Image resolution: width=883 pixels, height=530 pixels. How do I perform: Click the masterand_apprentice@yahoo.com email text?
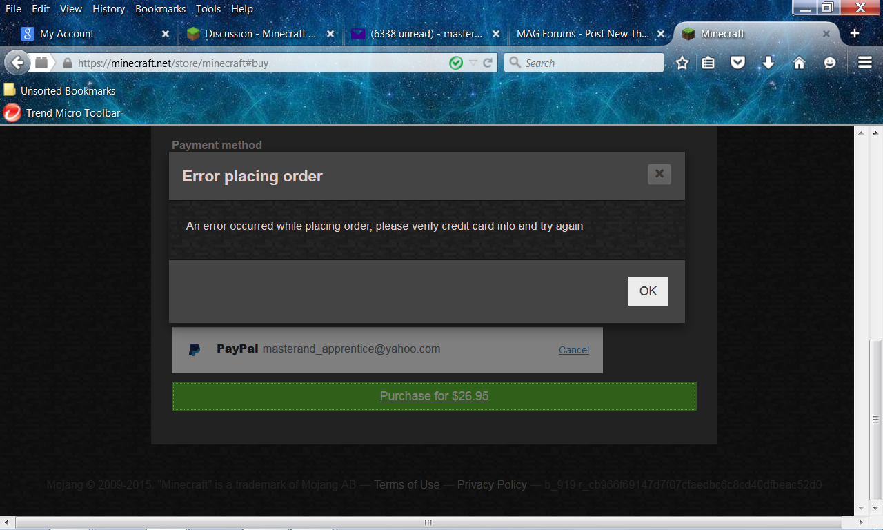(351, 349)
